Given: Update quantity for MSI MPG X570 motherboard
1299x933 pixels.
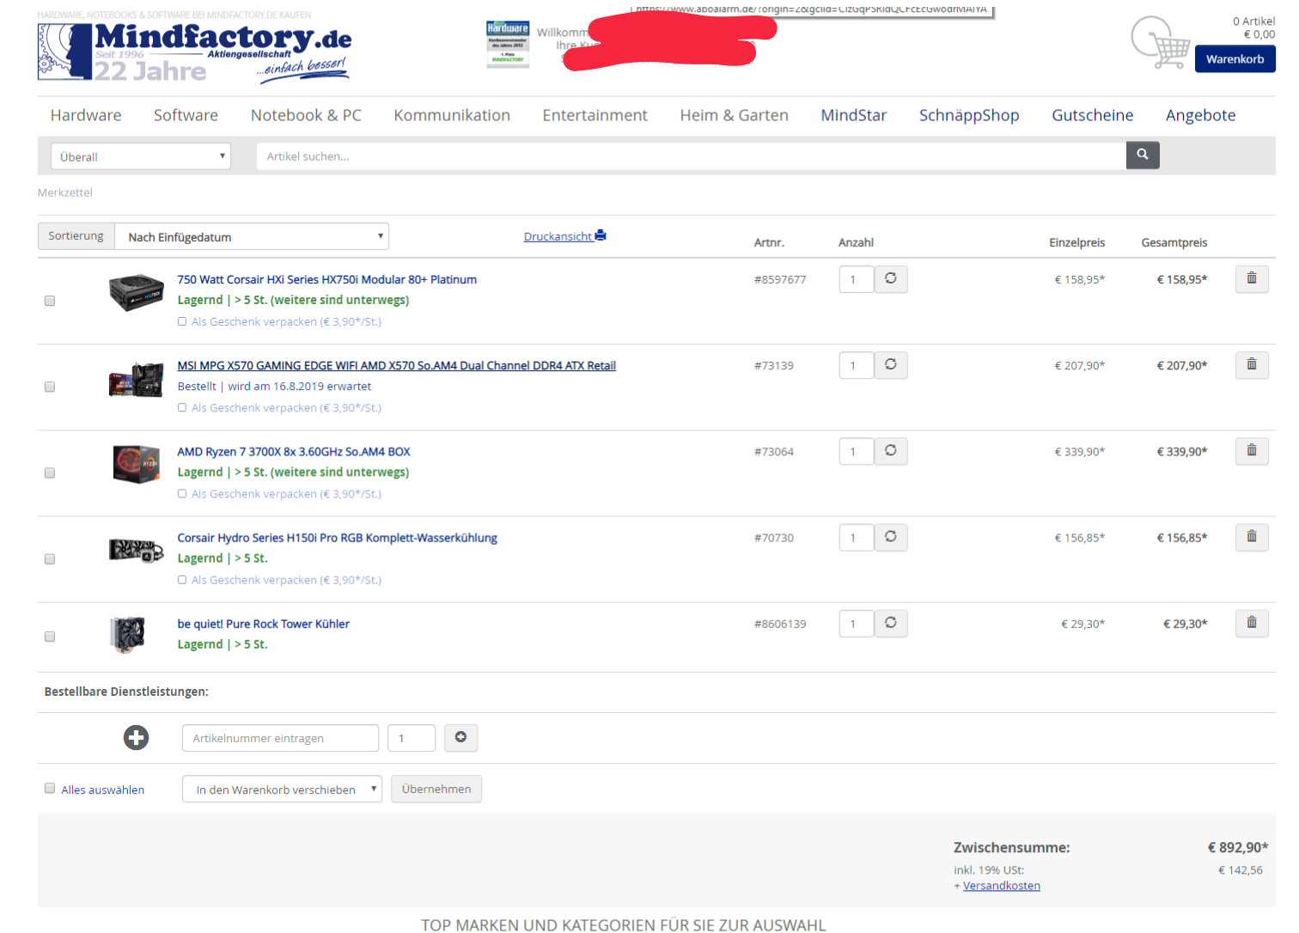Looking at the screenshot, I should (891, 364).
